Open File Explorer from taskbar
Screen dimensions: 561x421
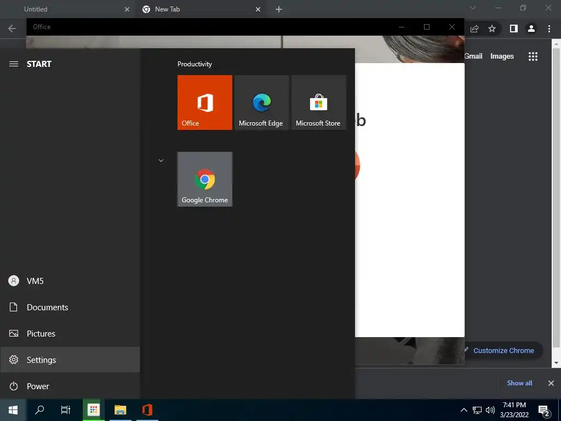pyautogui.click(x=120, y=410)
